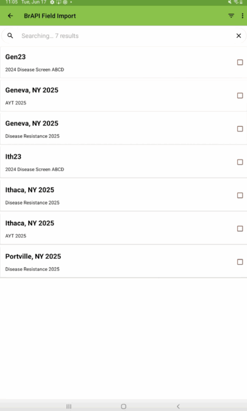The image size is (247, 411).
Task: Tap the Portville, NY 2025 title
Action: coord(33,256)
